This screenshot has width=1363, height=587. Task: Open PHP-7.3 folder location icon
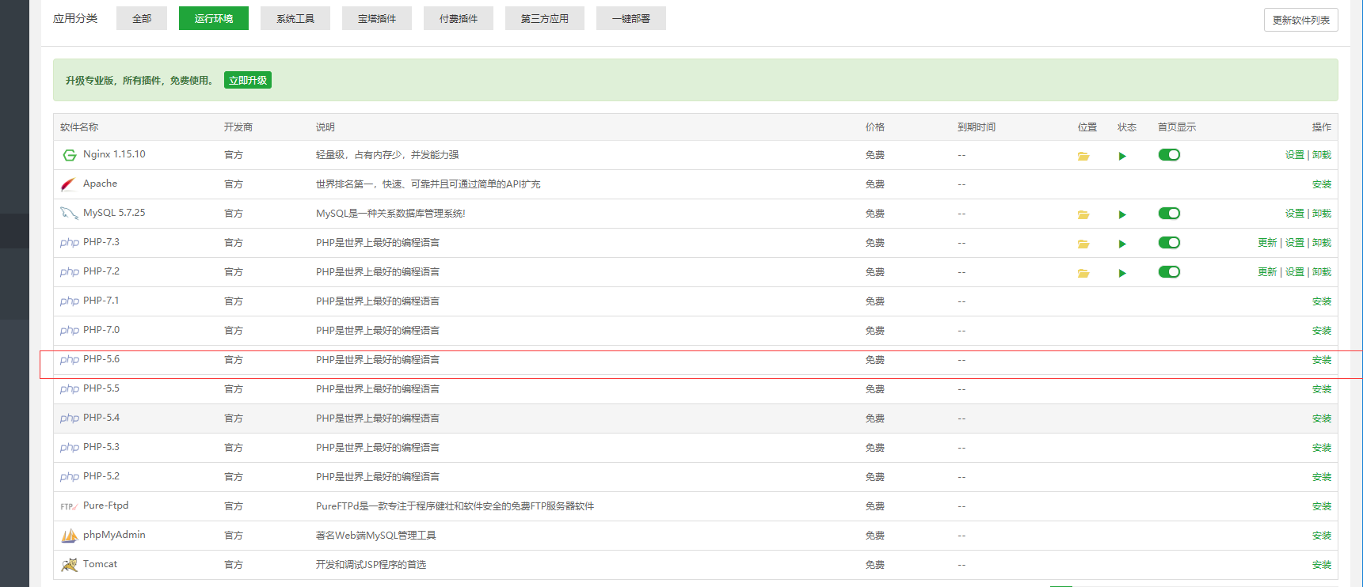point(1083,244)
